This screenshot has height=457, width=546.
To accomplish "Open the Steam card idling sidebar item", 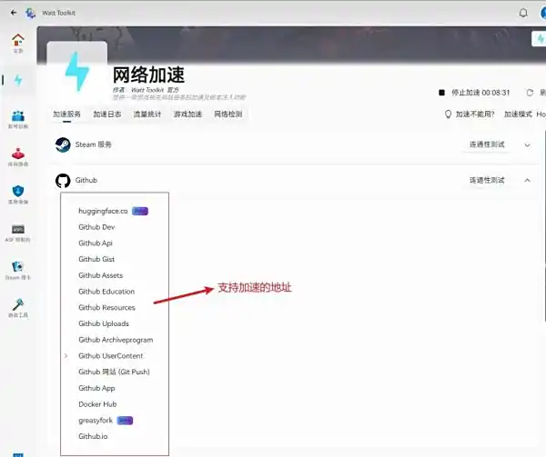I will 18,271.
